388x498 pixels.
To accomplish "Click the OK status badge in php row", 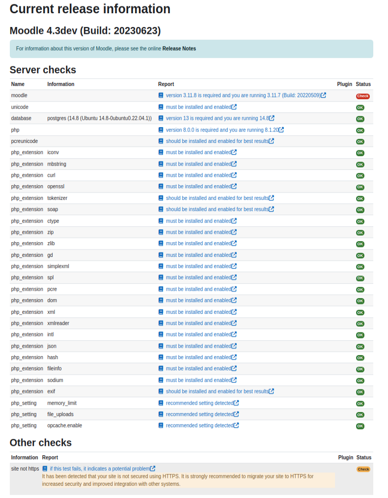I will click(x=360, y=131).
